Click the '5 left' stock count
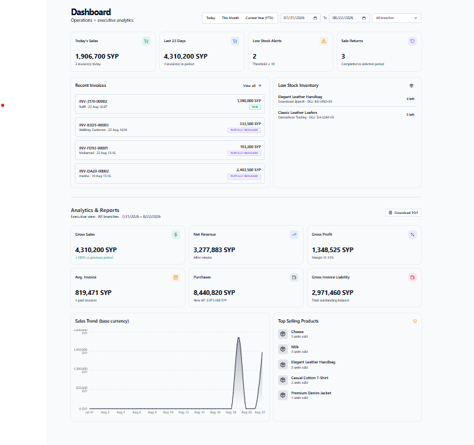 (x=410, y=115)
